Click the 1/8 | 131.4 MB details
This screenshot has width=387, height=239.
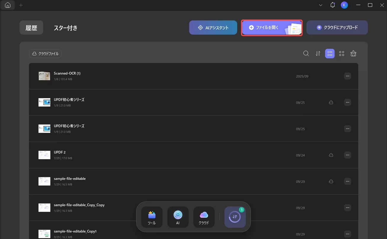pyautogui.click(x=63, y=79)
